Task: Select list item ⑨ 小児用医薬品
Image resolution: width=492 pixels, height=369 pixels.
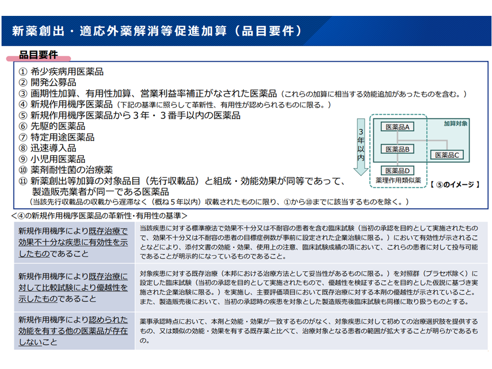Action: point(52,159)
